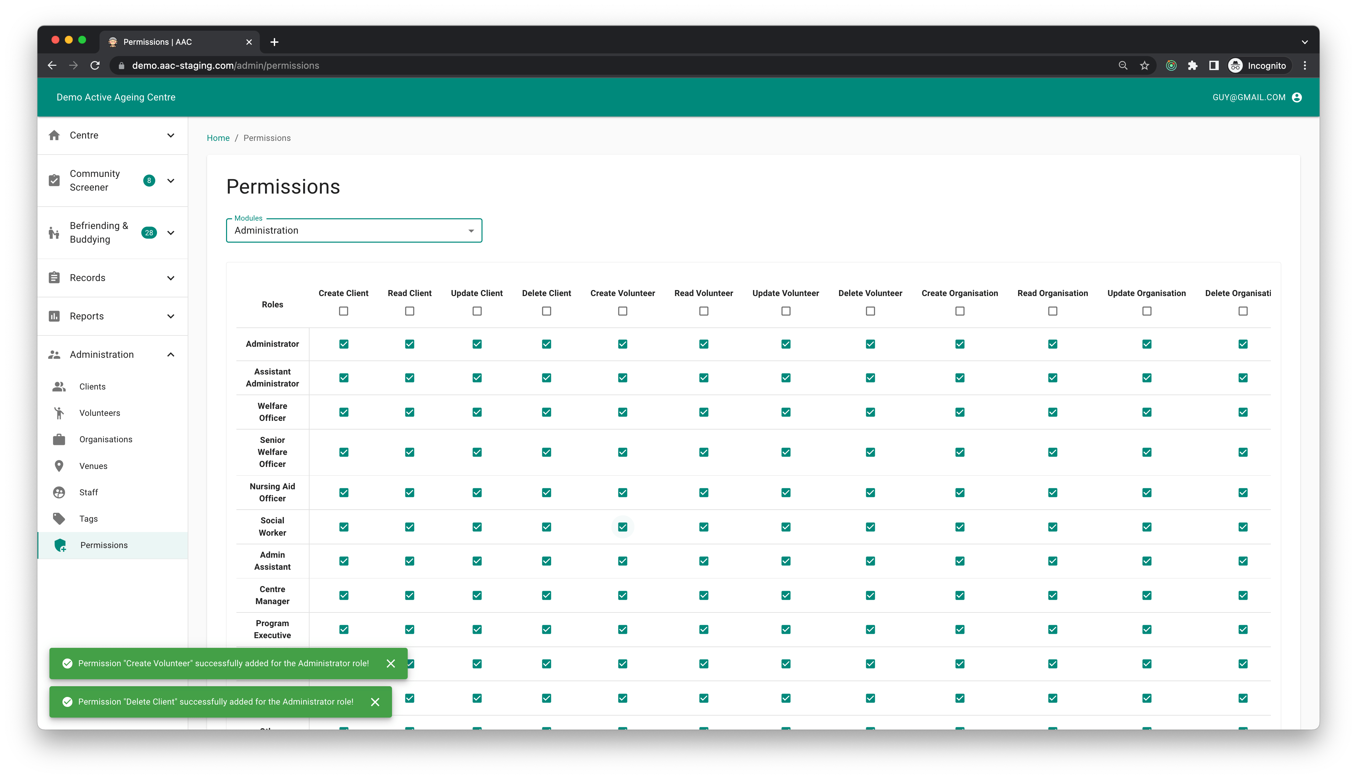Toggle Read Organisation column header checkbox

click(x=1052, y=311)
